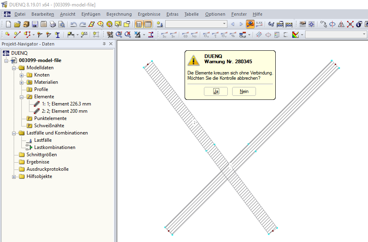Image resolution: width=368 pixels, height=242 pixels.
Task: Select the polyline element tool
Action: click(x=27, y=35)
